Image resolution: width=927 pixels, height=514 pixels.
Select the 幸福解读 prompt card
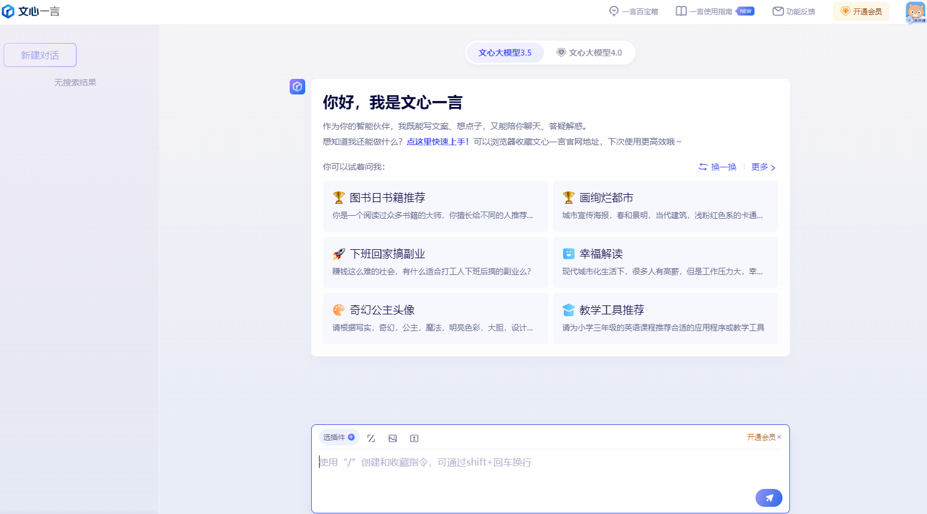(665, 262)
